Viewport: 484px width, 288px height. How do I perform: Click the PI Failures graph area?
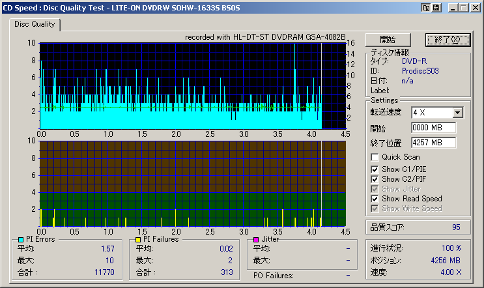coord(193,184)
